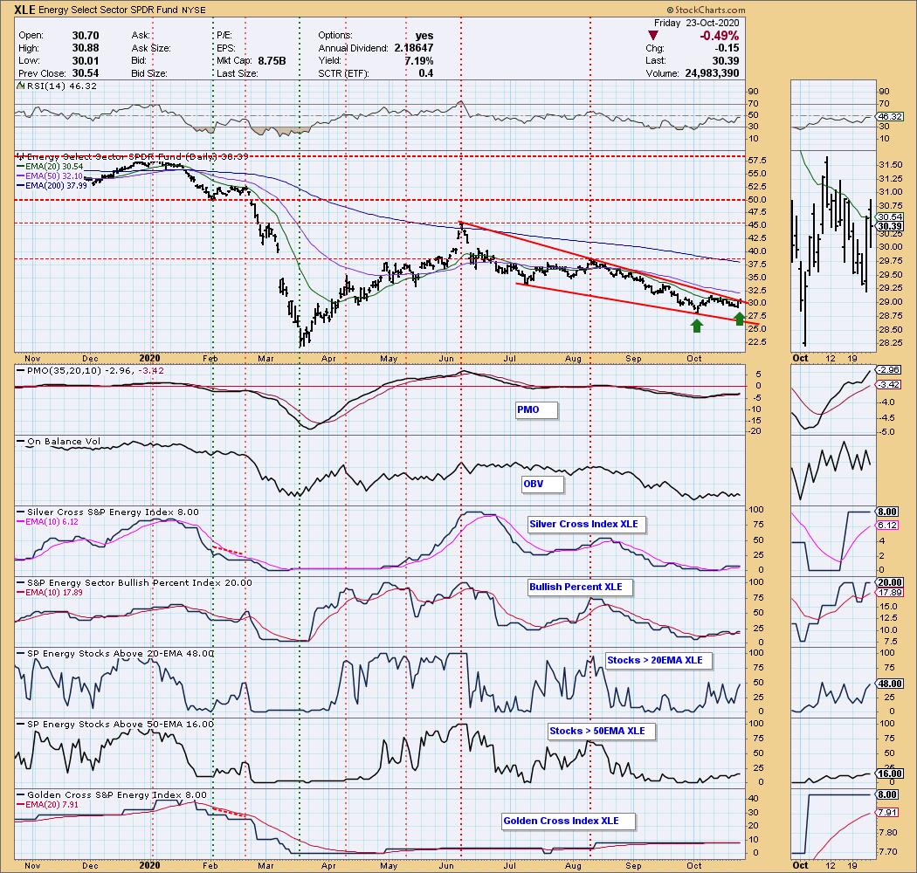Click the Open price 30.70

pyautogui.click(x=86, y=36)
